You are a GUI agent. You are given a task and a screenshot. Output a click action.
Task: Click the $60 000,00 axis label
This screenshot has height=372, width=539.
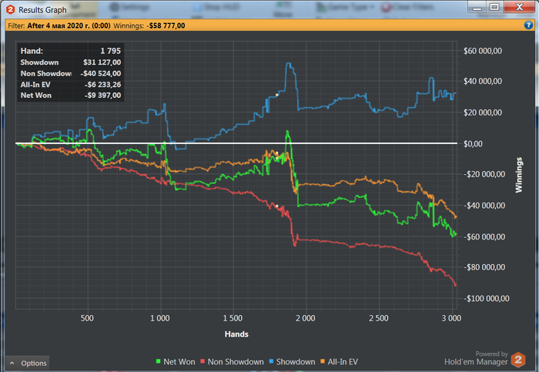483,51
